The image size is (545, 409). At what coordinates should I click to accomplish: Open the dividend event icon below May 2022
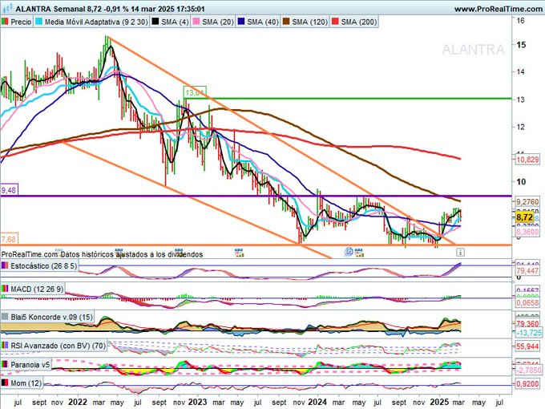119,252
